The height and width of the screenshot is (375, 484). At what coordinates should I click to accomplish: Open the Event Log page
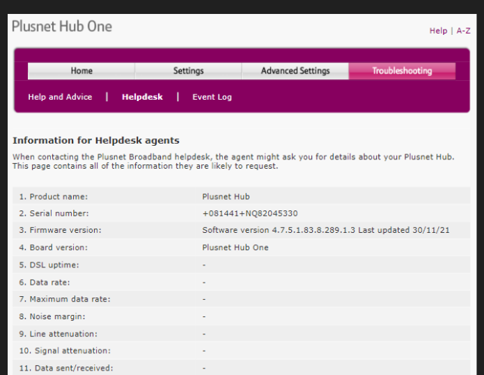click(x=212, y=97)
